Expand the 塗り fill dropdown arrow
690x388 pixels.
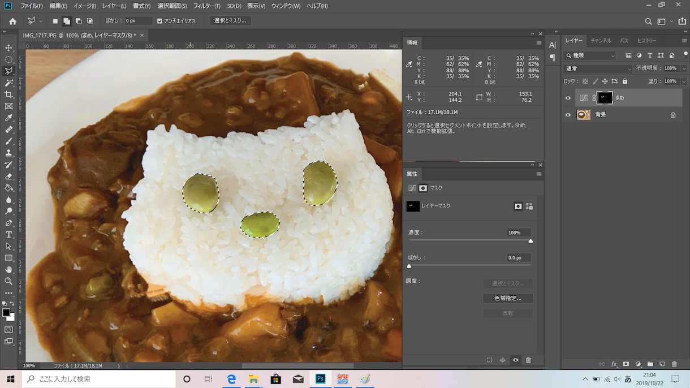point(684,81)
